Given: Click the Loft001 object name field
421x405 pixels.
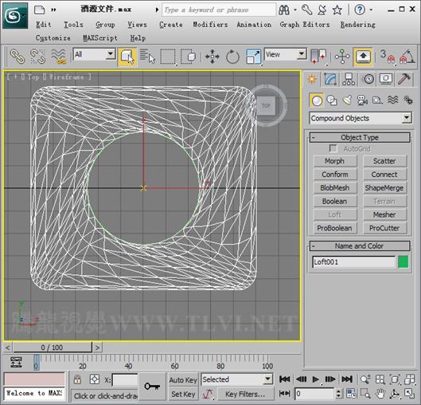Looking at the screenshot, I should (x=354, y=261).
